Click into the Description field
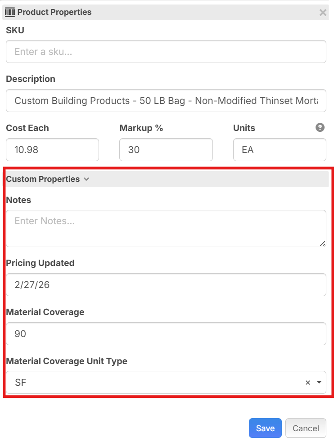334x442 pixels. 166,101
